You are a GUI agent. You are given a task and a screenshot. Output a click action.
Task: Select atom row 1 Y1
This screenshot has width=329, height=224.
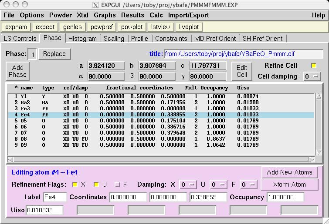tap(161, 96)
